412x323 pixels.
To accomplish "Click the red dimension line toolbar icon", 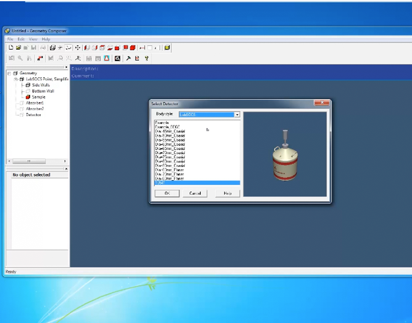I will pos(142,47).
